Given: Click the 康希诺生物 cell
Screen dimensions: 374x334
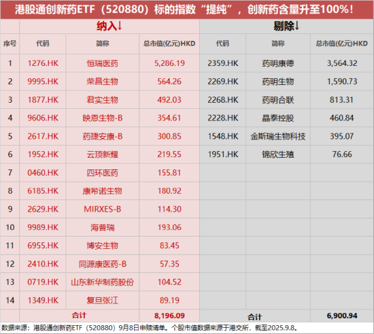Looking at the screenshot, I should [102, 191].
